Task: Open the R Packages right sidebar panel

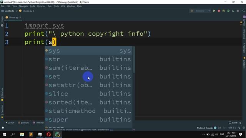Action: 244,48
